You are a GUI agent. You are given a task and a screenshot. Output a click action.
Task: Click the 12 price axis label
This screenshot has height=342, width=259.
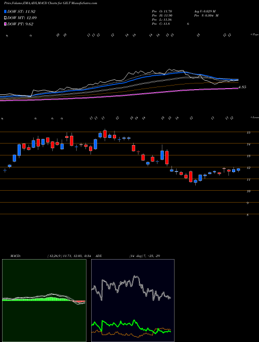pos(248,168)
